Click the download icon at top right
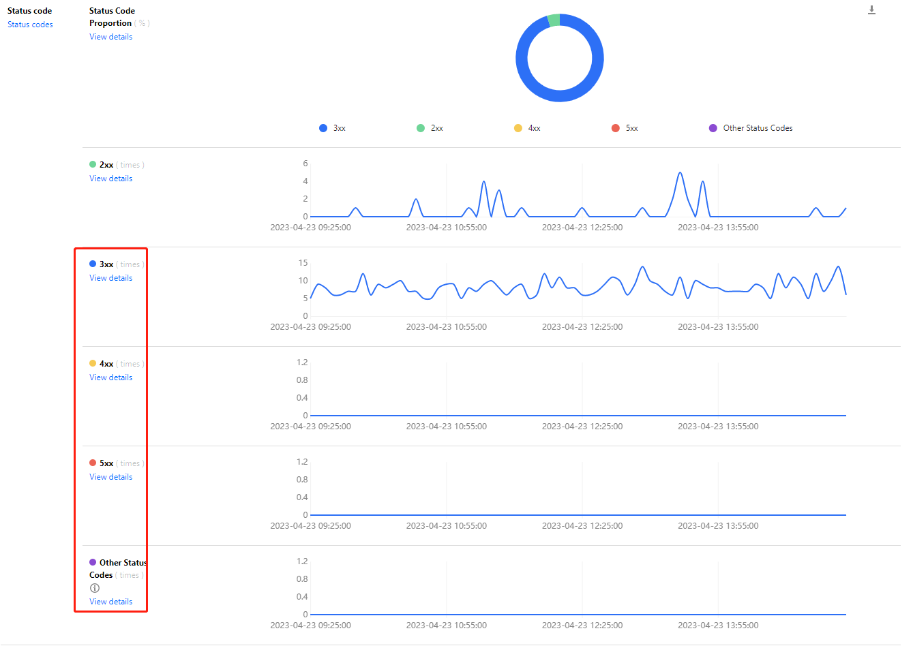 point(871,10)
